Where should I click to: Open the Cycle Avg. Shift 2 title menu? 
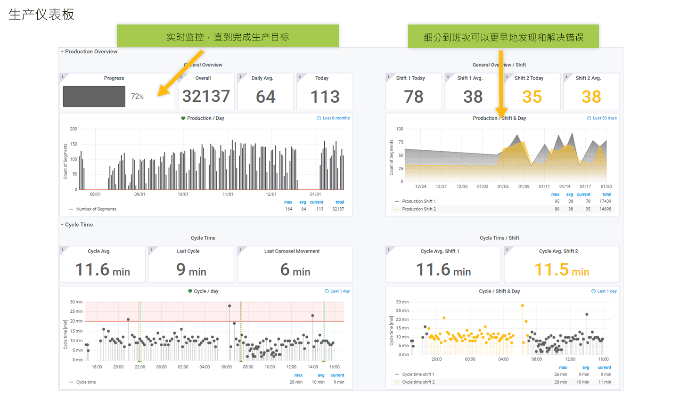click(x=558, y=251)
